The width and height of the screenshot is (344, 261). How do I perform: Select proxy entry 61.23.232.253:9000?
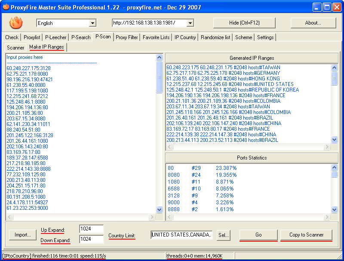click(x=27, y=208)
